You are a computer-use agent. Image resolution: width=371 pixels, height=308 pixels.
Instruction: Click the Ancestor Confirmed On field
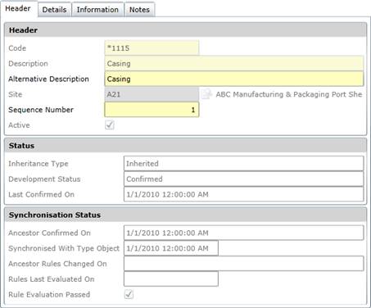(244, 233)
